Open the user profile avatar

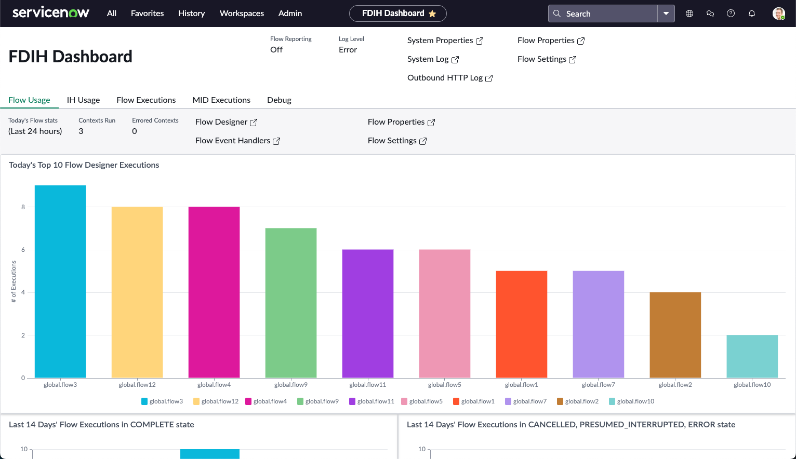pyautogui.click(x=778, y=14)
